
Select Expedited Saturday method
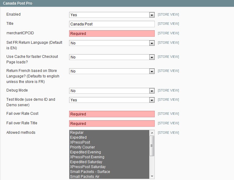109,162
